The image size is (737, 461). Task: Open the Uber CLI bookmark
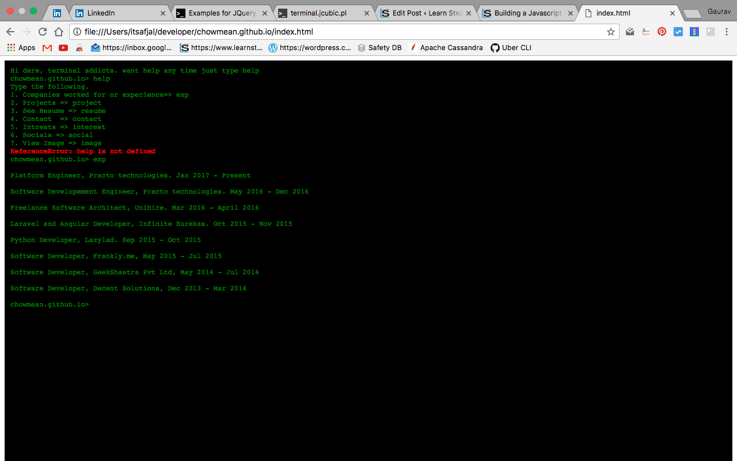click(511, 48)
